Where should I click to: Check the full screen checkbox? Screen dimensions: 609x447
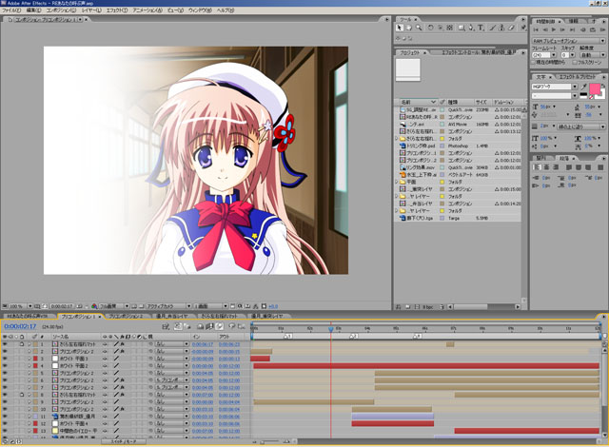(x=575, y=62)
